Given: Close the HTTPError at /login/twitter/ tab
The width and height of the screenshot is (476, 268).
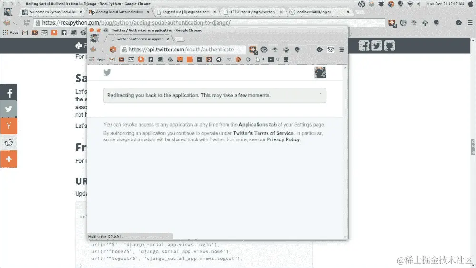Looking at the screenshot, I should pyautogui.click(x=281, y=12).
